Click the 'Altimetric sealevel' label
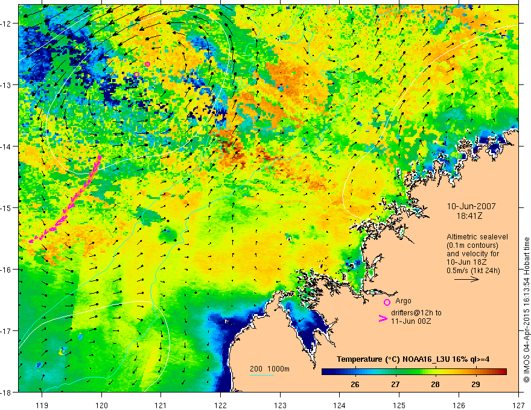531x410 pixels. pyautogui.click(x=477, y=237)
